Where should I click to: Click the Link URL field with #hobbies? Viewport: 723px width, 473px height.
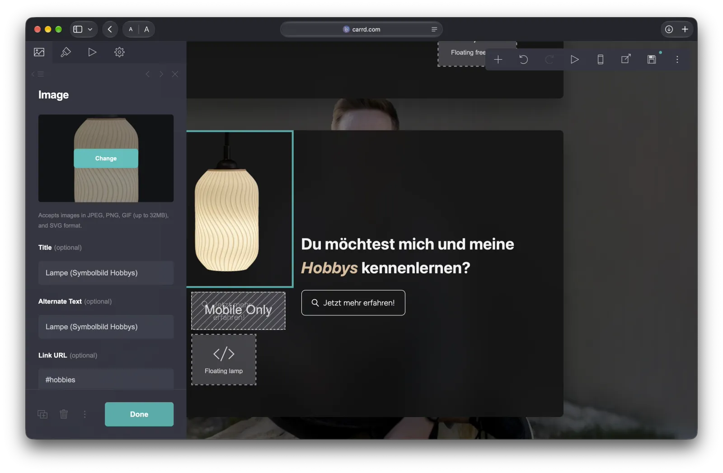(x=106, y=379)
